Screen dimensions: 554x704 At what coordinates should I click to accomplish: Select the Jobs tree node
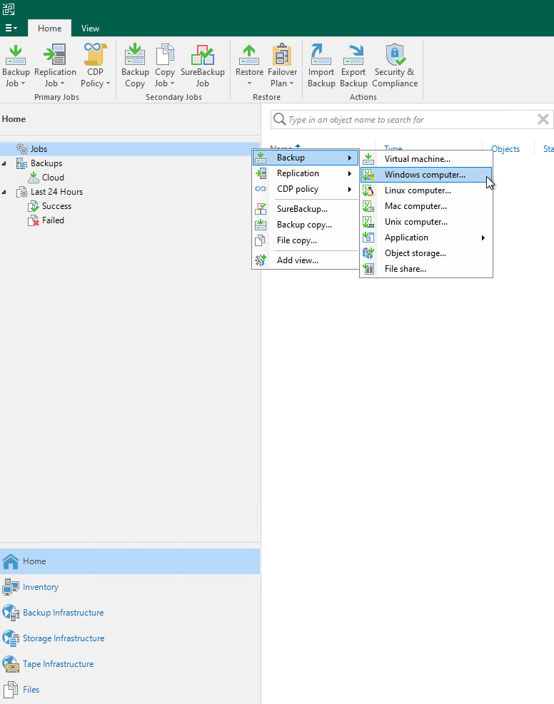tap(39, 148)
